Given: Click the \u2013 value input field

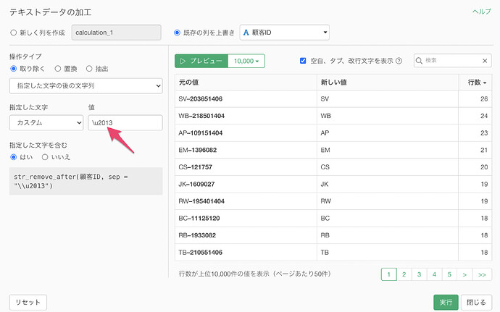Looking at the screenshot, I should pos(125,122).
